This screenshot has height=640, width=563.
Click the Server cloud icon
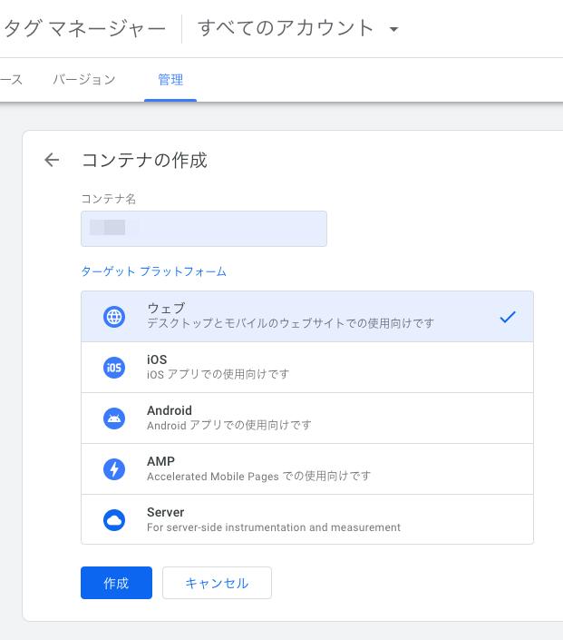(x=114, y=520)
